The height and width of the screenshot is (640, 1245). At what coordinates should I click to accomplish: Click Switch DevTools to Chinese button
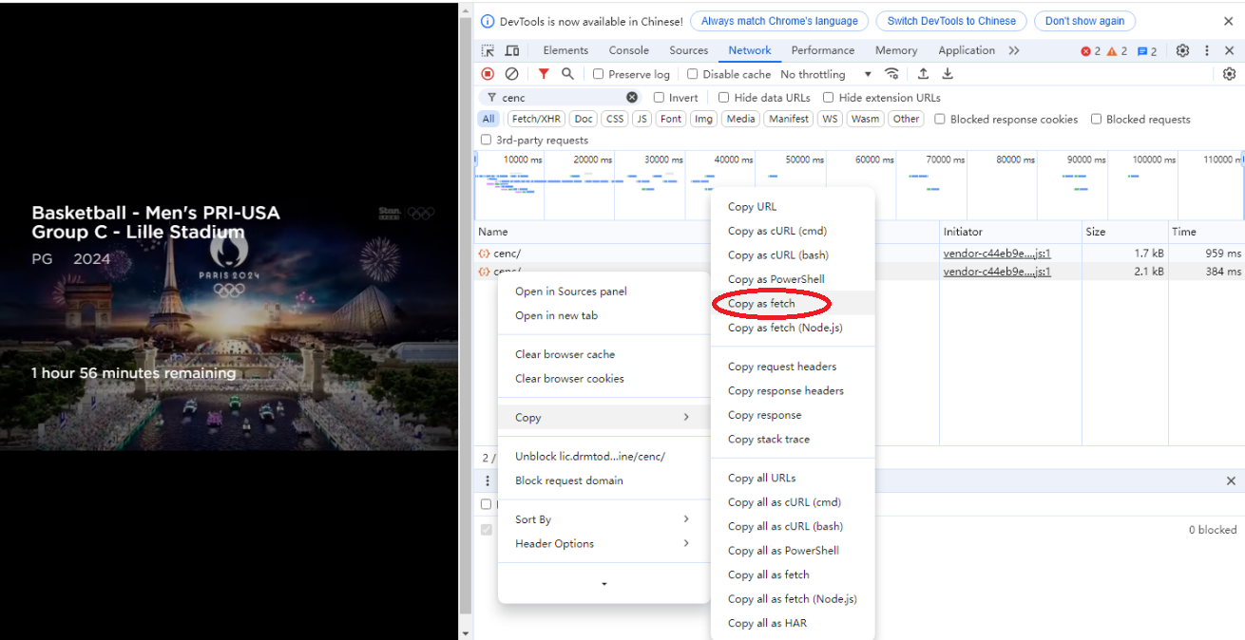pyautogui.click(x=950, y=21)
